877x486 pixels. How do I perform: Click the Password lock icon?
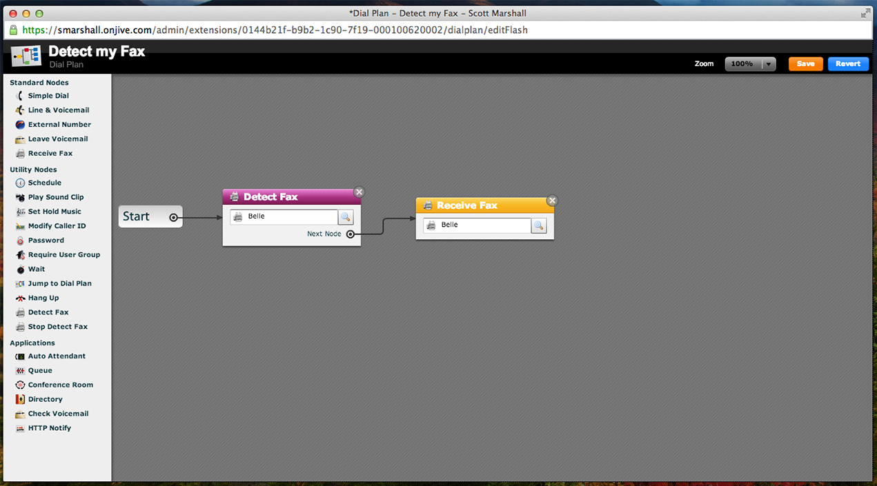click(20, 241)
